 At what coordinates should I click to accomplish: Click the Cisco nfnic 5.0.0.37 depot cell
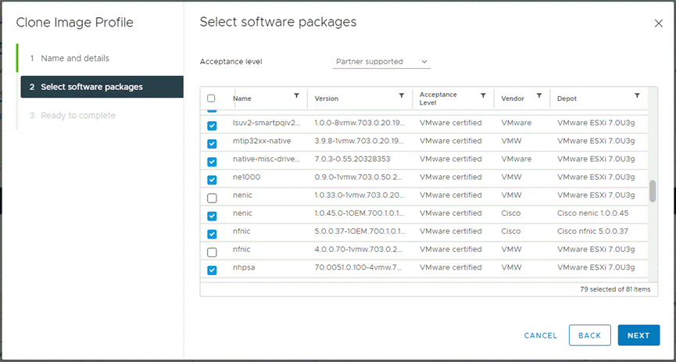coord(592,231)
